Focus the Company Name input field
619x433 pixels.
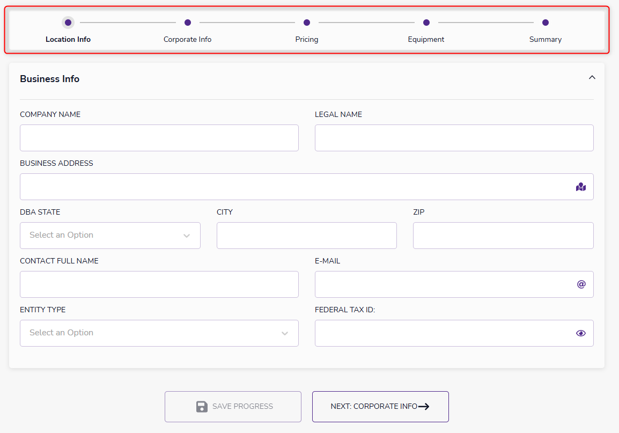coord(159,138)
